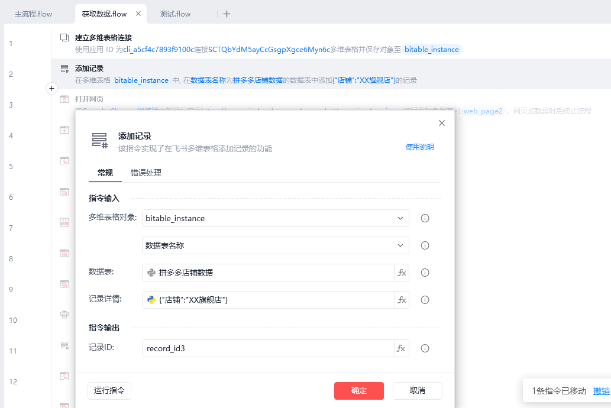This screenshot has height=408, width=611.
Task: Click the 建立多维表格连接 step icon
Action: [x=64, y=37]
